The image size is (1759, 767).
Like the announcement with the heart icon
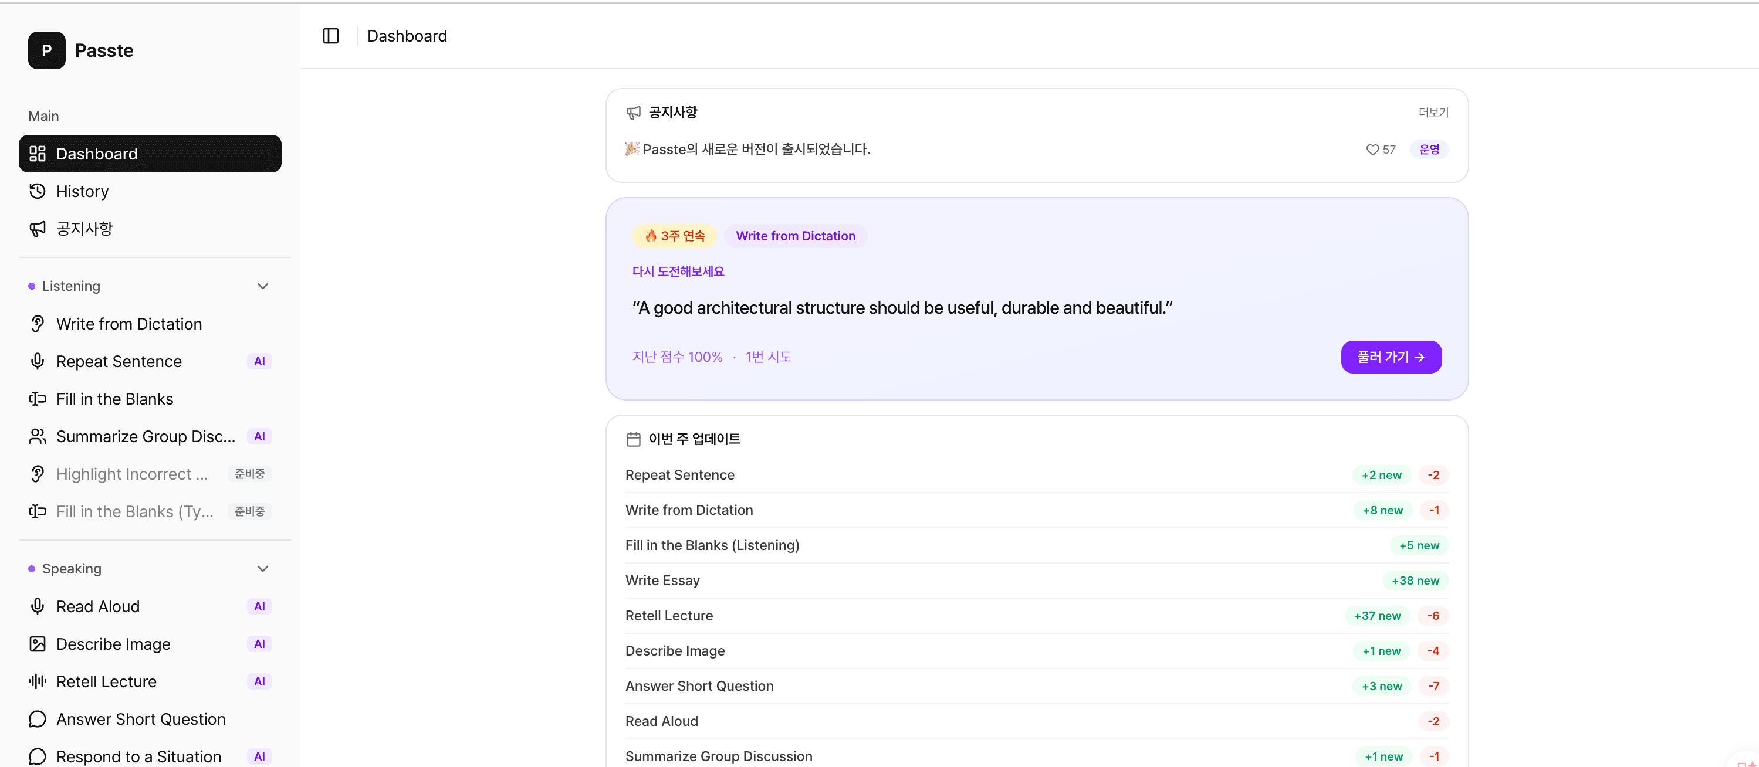(x=1372, y=150)
